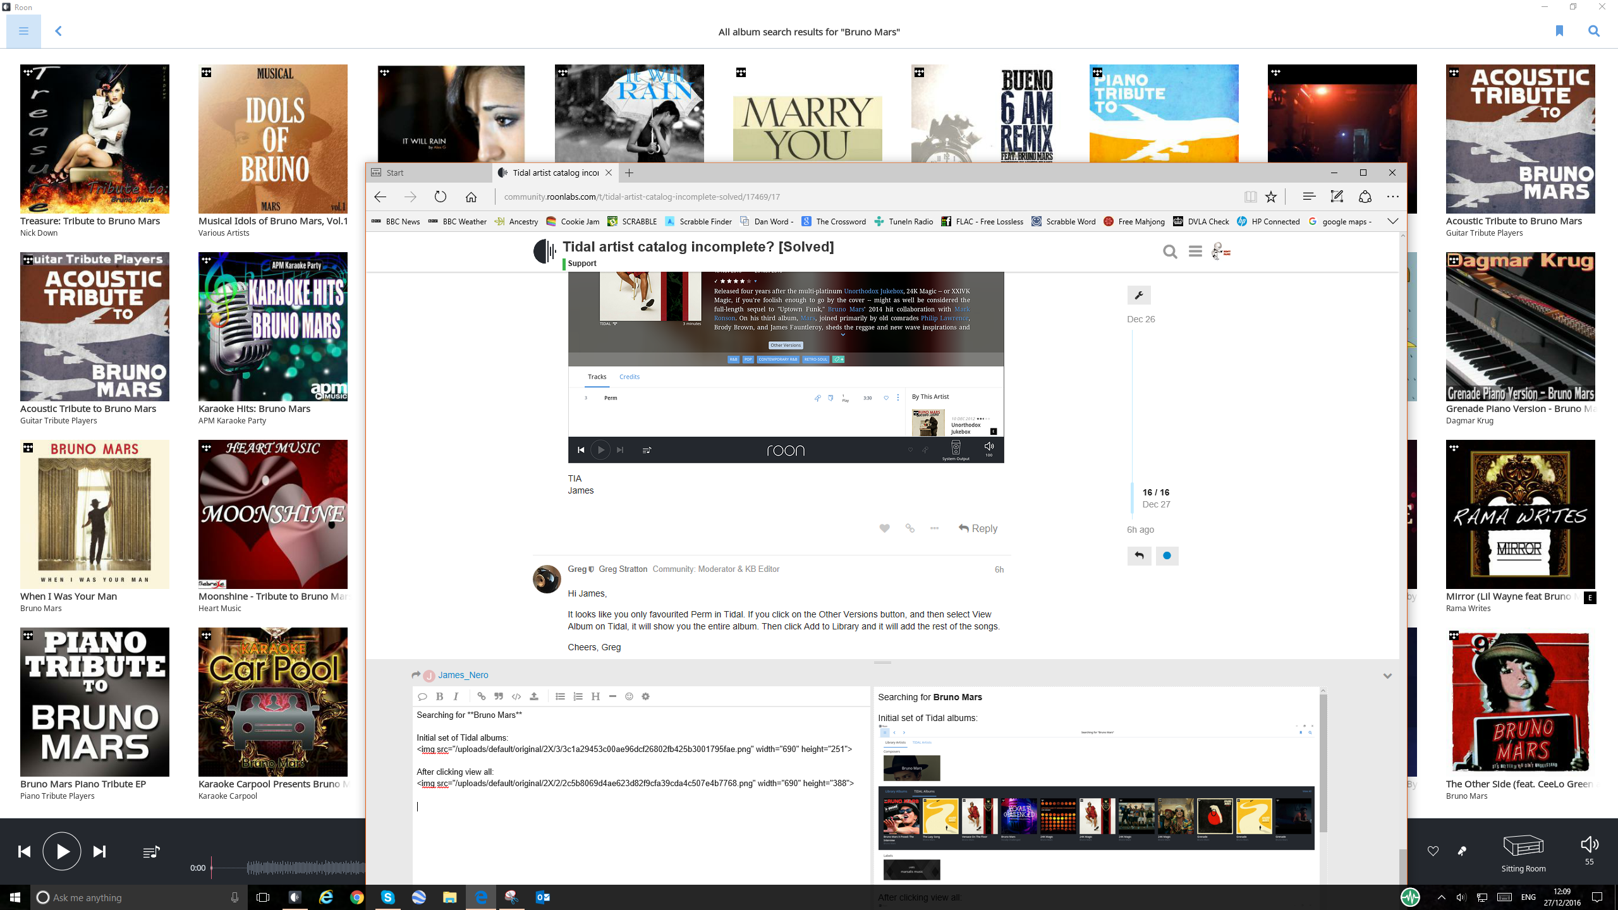Viewport: 1618px width, 910px height.
Task: Select the Tidal artist catalog browser tab
Action: click(x=555, y=173)
